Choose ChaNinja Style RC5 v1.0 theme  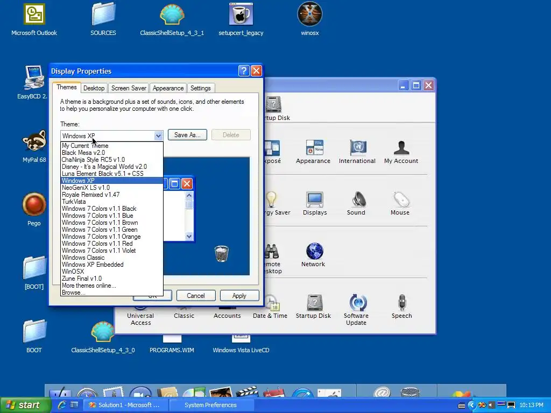tap(112, 160)
